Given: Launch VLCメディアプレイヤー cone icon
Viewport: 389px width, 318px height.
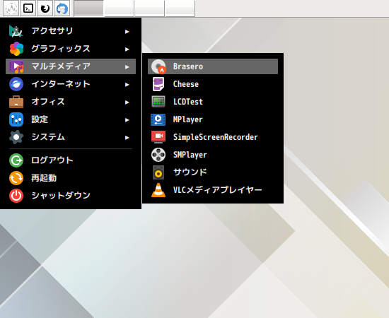Looking at the screenshot, I should tap(158, 190).
